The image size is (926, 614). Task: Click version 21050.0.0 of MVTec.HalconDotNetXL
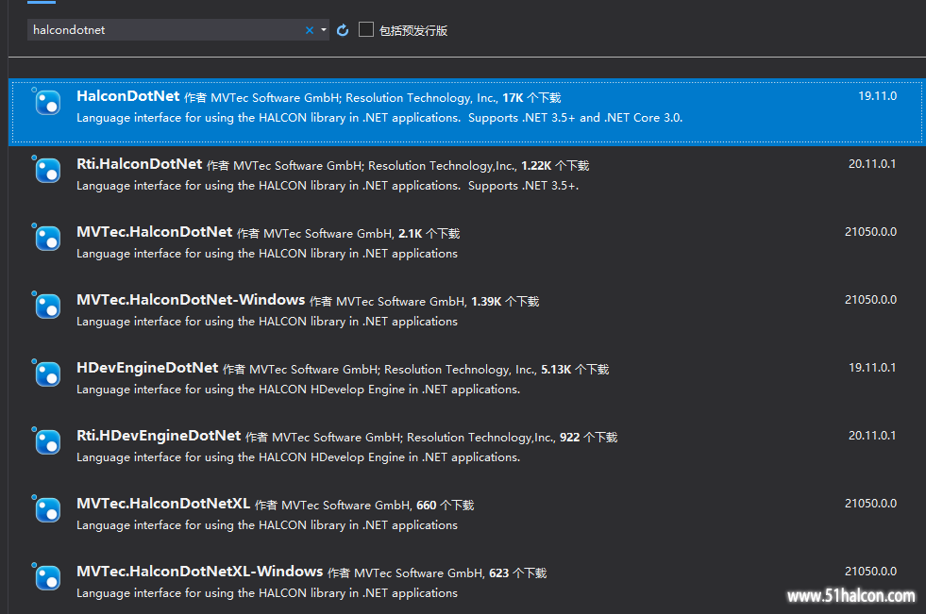[x=870, y=503]
